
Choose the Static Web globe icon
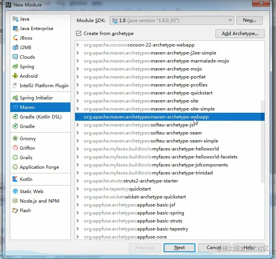coord(15,191)
